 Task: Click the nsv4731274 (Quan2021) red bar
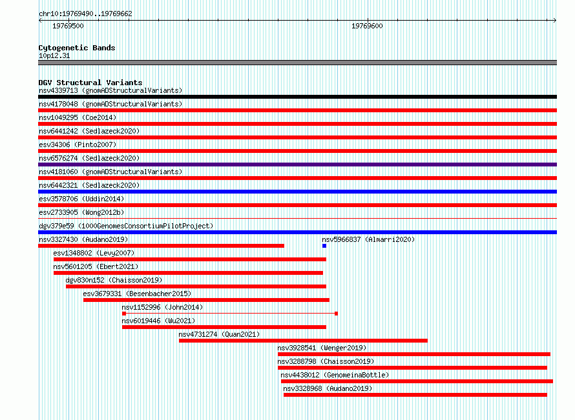[x=303, y=341]
